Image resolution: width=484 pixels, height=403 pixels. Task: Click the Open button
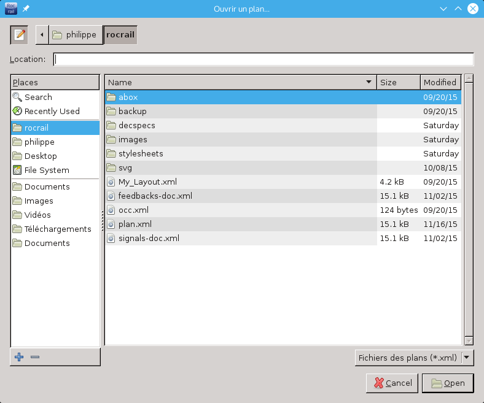point(447,383)
